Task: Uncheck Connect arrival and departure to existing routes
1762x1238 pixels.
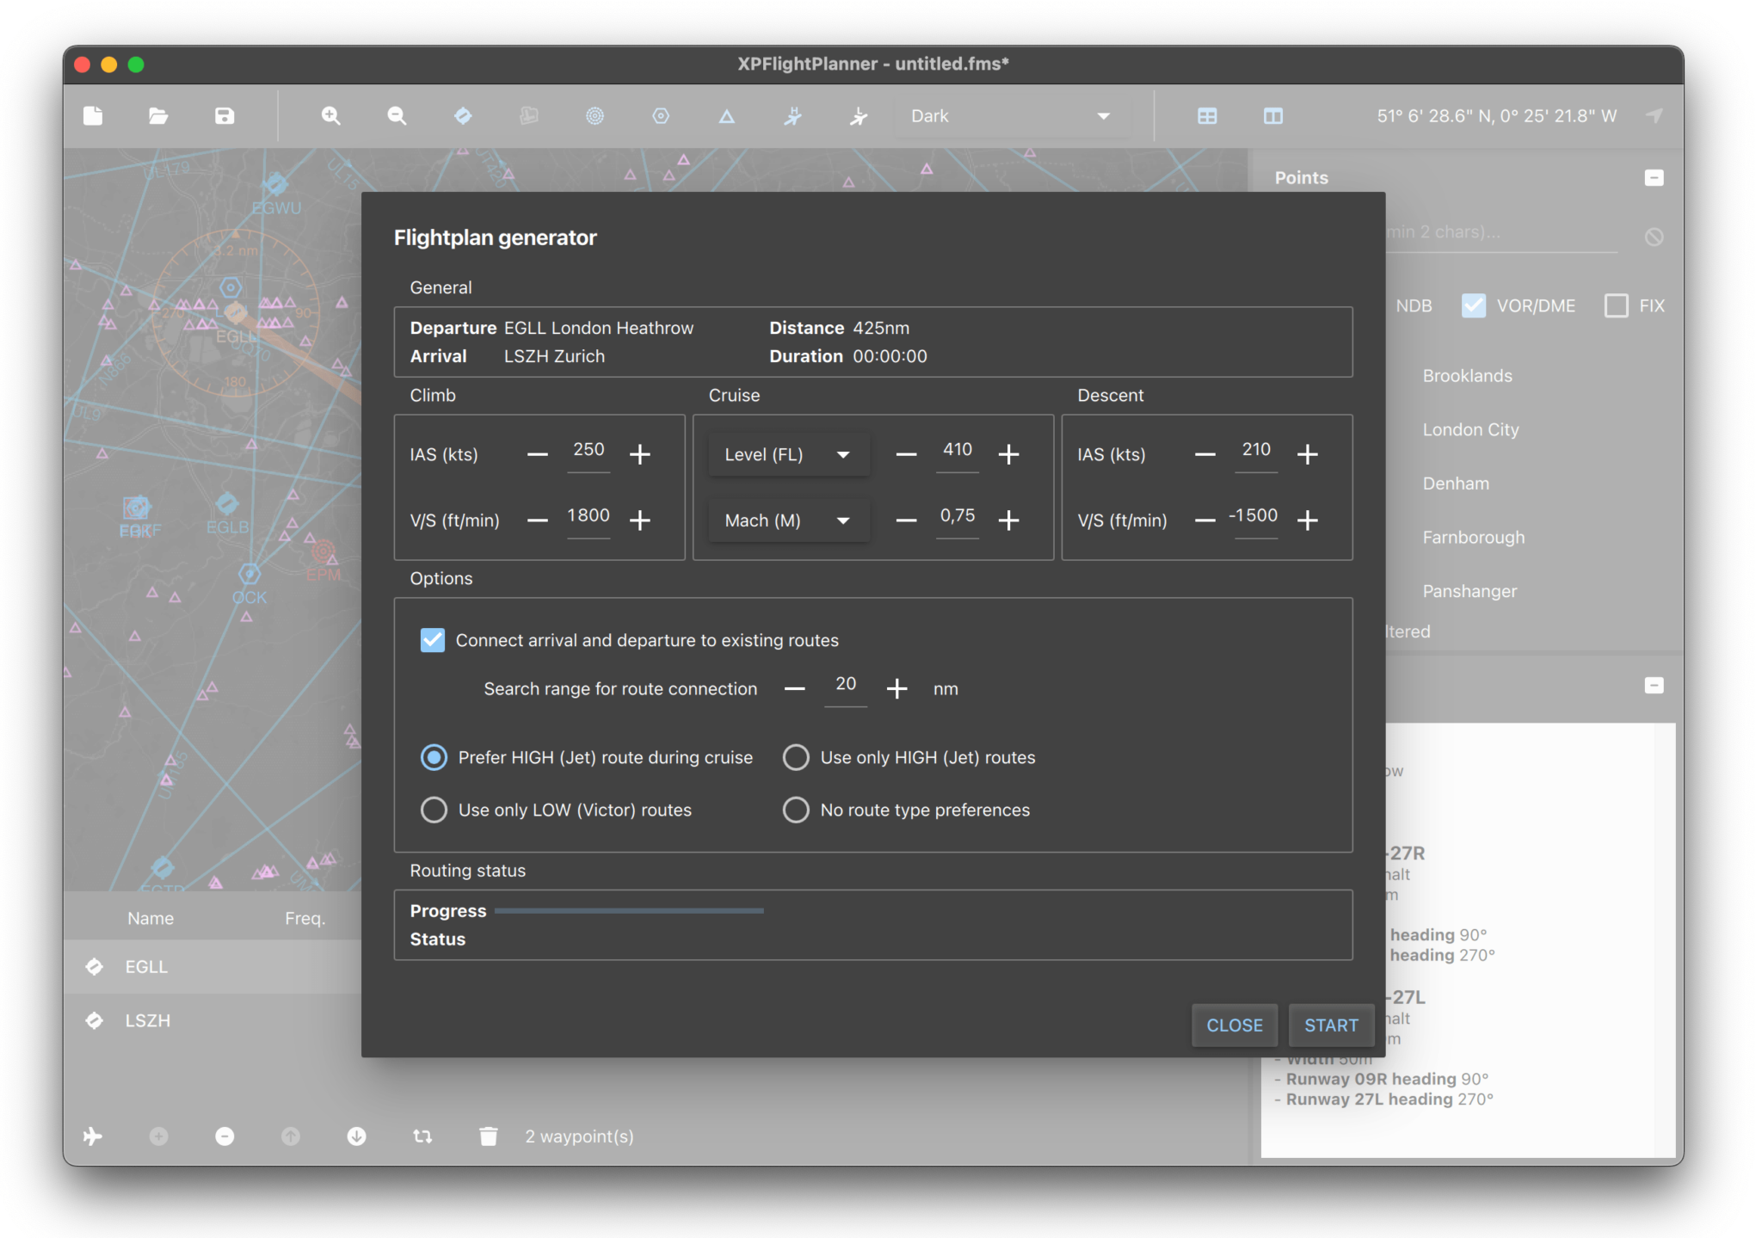Action: point(433,639)
